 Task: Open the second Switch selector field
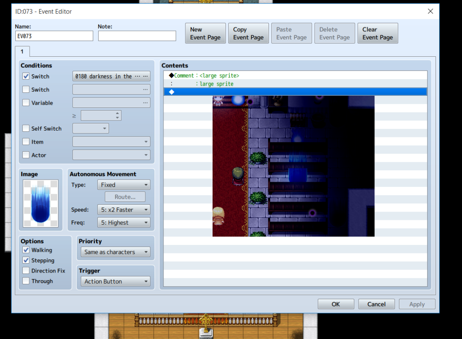[x=111, y=89]
